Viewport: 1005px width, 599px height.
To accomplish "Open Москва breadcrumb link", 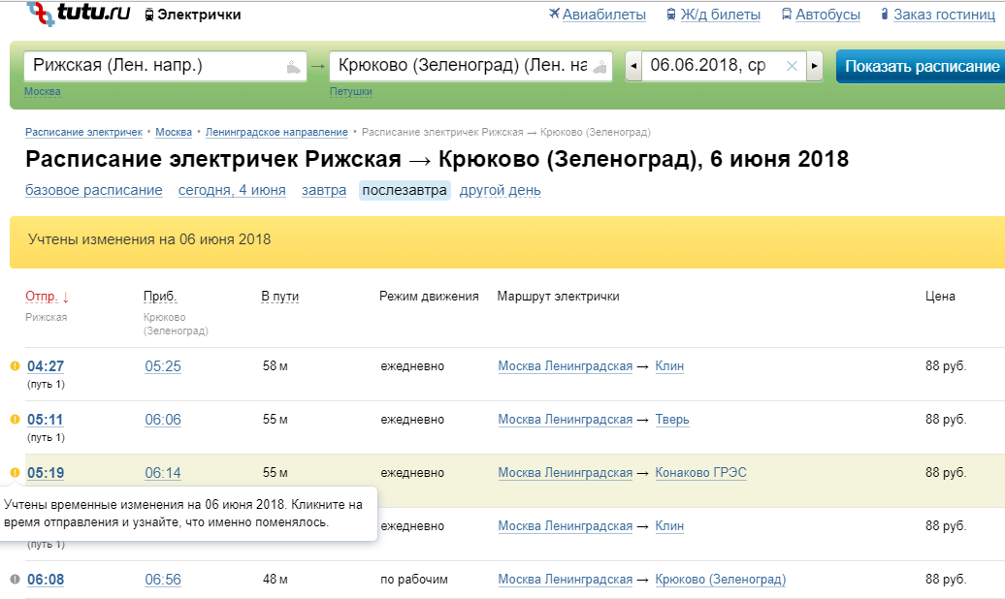I will [175, 132].
